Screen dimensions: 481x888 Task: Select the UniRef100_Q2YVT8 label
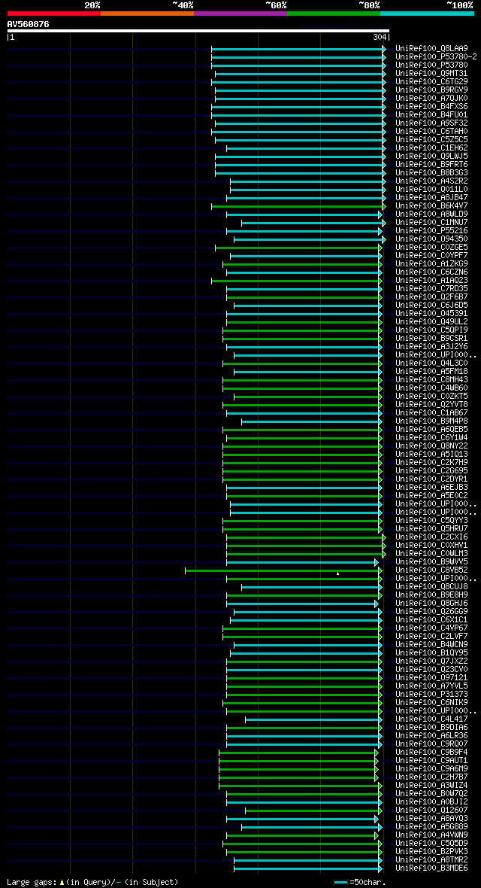pyautogui.click(x=431, y=404)
